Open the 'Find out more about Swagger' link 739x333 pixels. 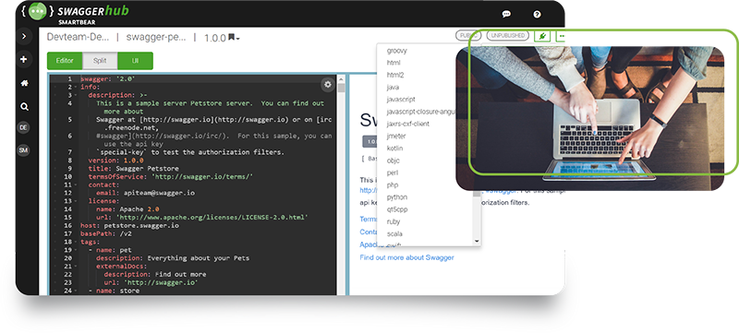coord(406,257)
